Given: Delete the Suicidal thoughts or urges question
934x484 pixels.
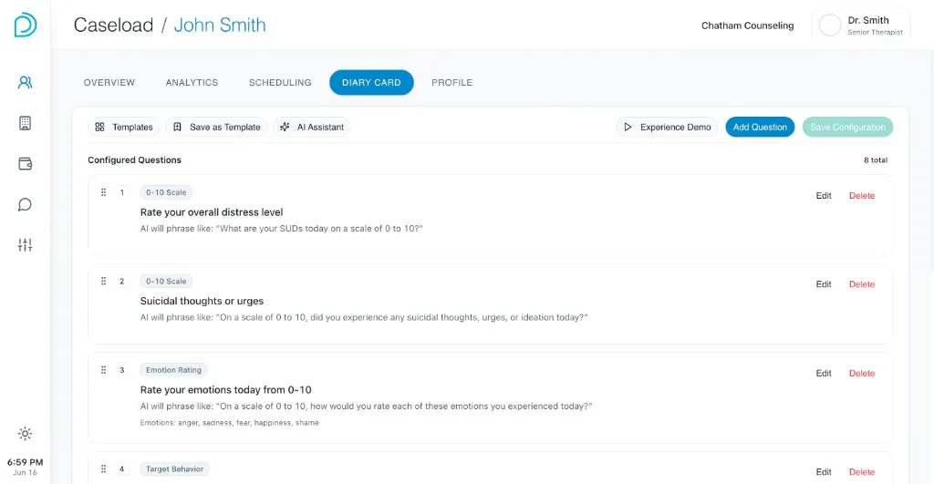Looking at the screenshot, I should pos(862,284).
